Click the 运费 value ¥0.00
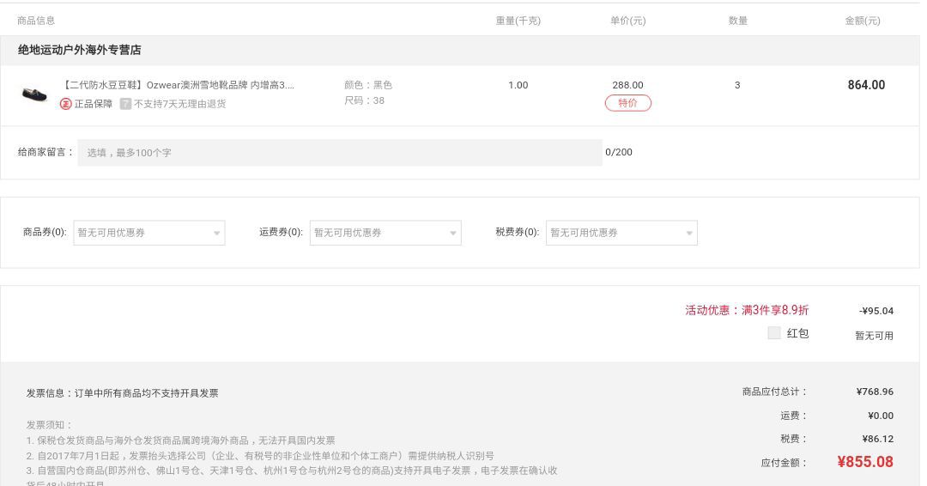 [x=881, y=416]
